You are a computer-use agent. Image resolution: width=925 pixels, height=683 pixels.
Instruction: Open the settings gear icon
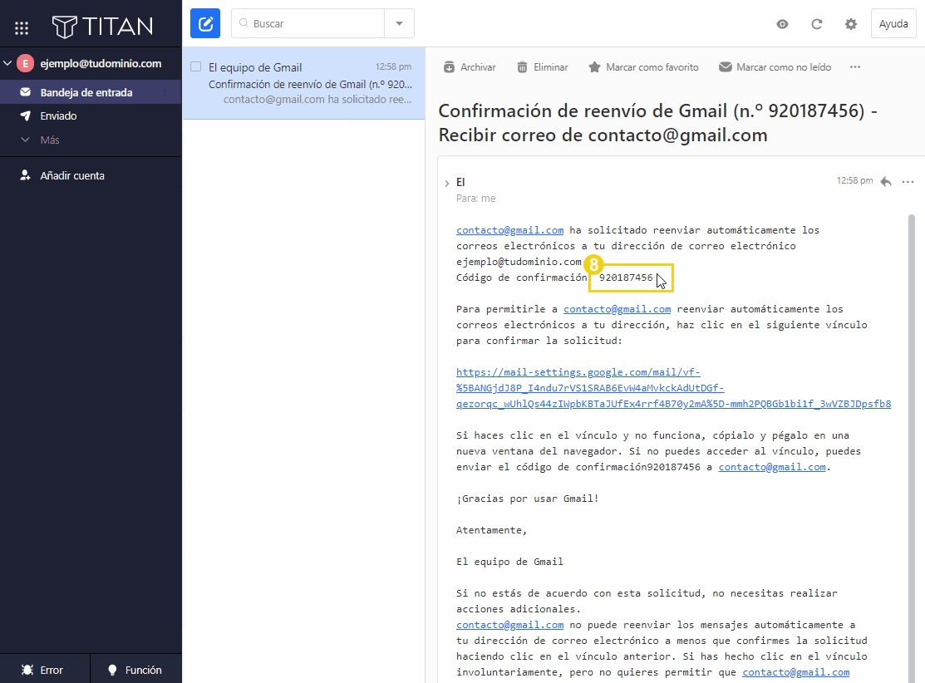pos(850,24)
